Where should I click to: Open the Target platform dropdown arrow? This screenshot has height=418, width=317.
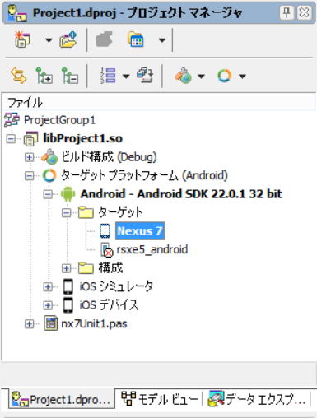click(x=242, y=76)
